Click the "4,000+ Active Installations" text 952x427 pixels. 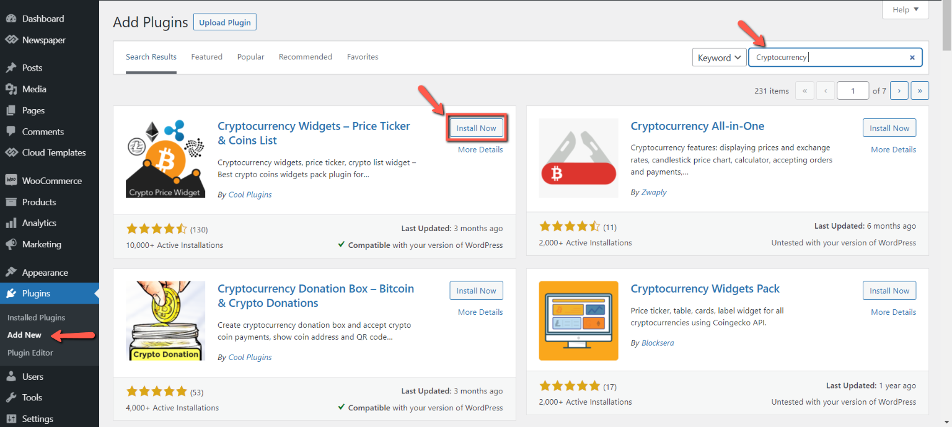[x=172, y=408]
